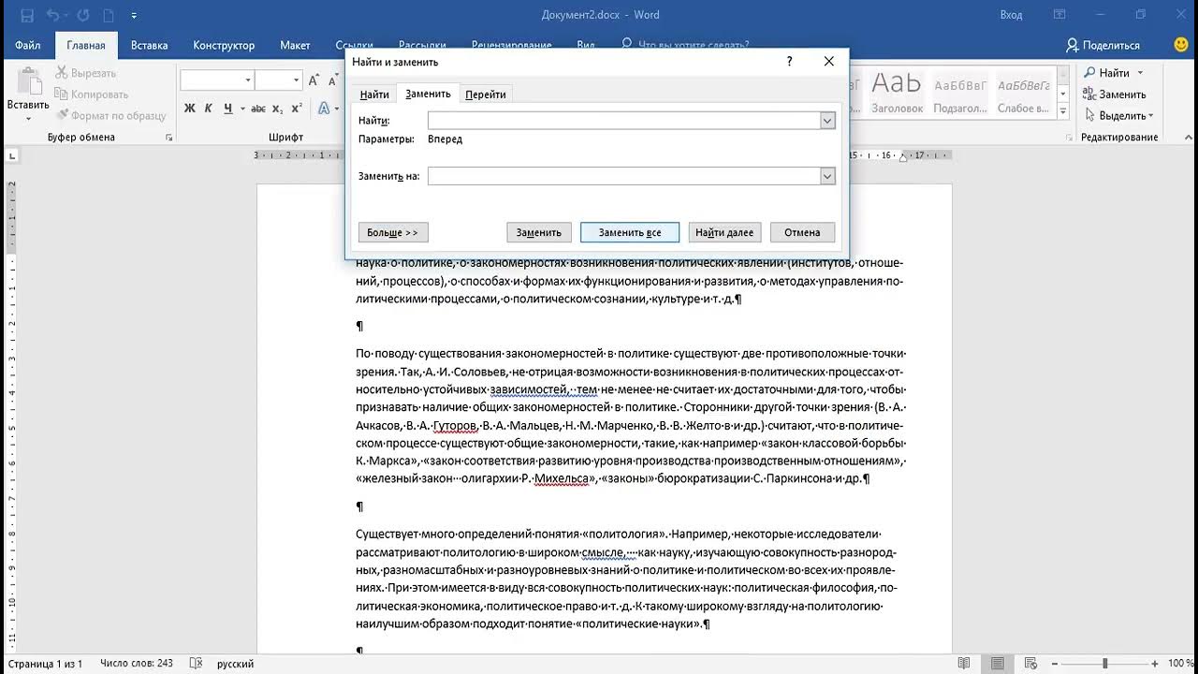
Task: Change language русский in status bar
Action: coord(235,664)
